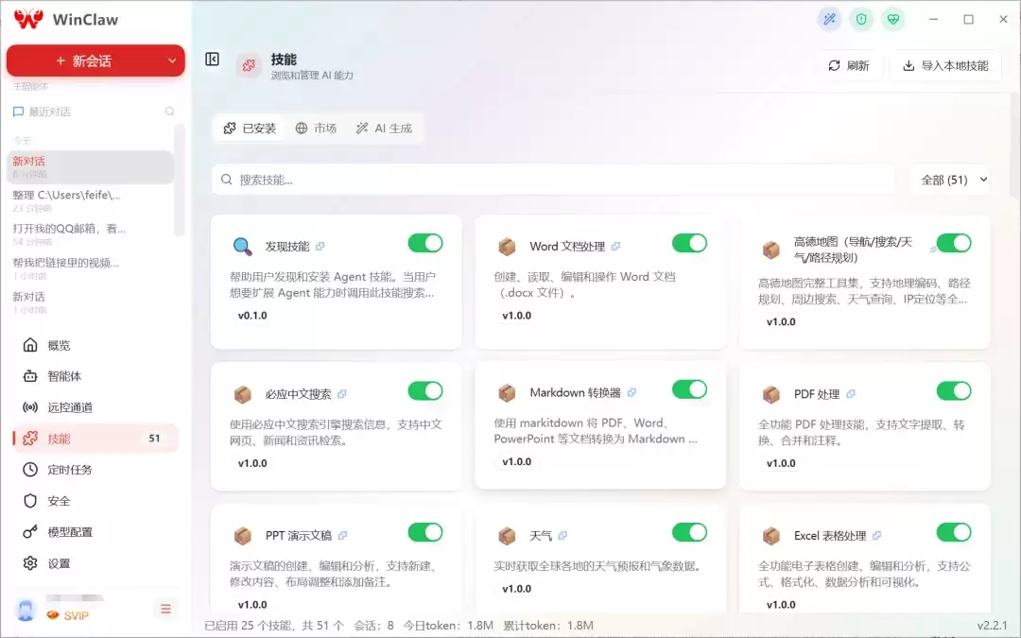Click the link icon beside PDF 处理
1021x638 pixels.
[x=851, y=394]
